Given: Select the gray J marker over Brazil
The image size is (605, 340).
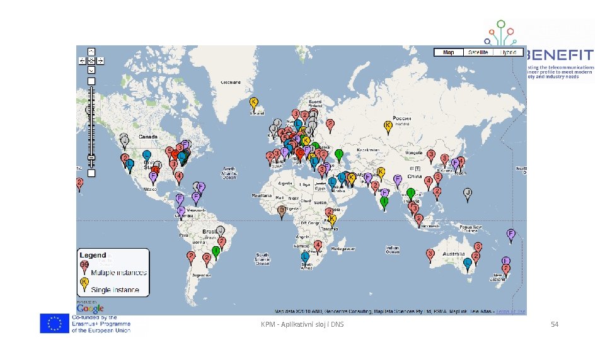Looking at the screenshot, I should click(221, 233).
